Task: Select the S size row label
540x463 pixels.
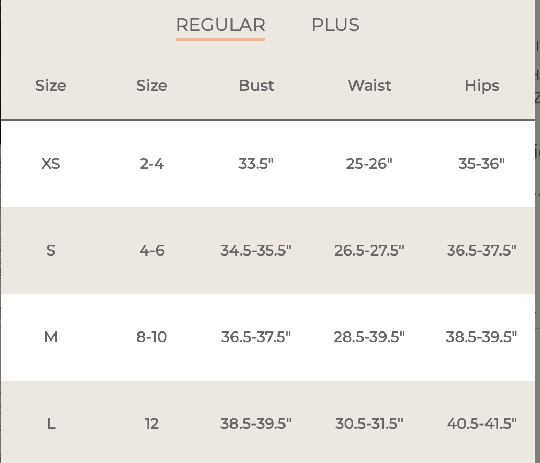Action: coord(51,250)
